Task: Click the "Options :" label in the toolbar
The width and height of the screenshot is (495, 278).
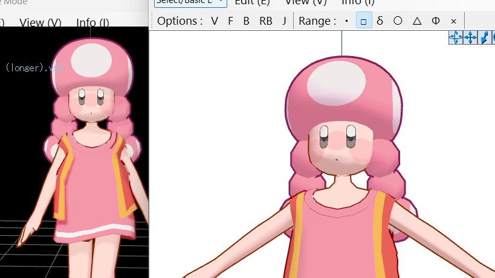Action: click(x=180, y=21)
